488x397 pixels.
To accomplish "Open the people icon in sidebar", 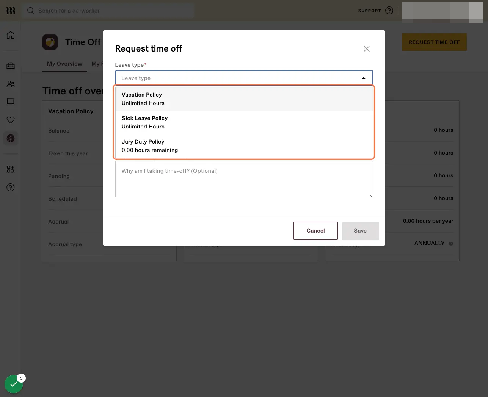I will click(x=11, y=84).
